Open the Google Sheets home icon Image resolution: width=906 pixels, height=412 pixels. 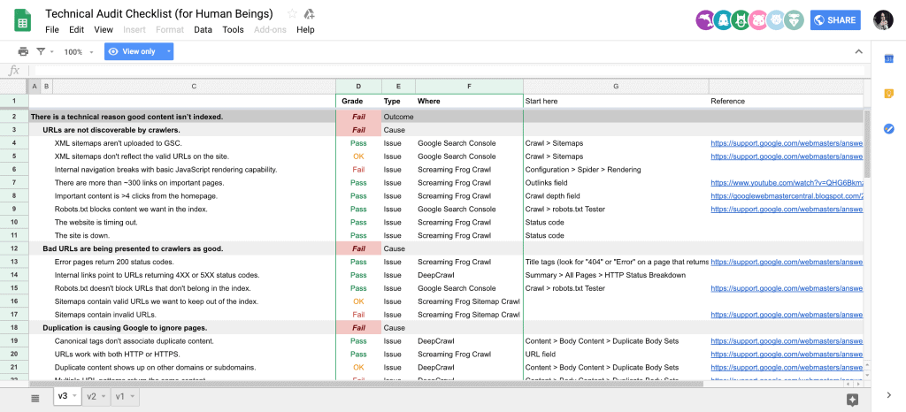pyautogui.click(x=22, y=22)
